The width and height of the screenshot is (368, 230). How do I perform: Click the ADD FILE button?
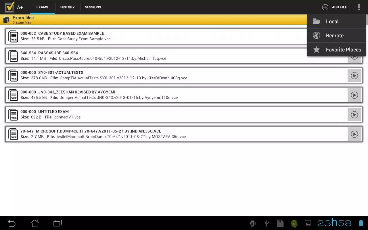(x=334, y=7)
